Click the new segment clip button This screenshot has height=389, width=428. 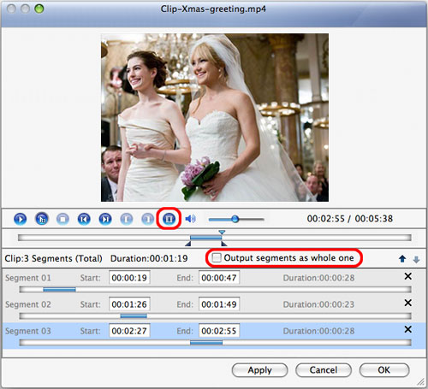(169, 219)
